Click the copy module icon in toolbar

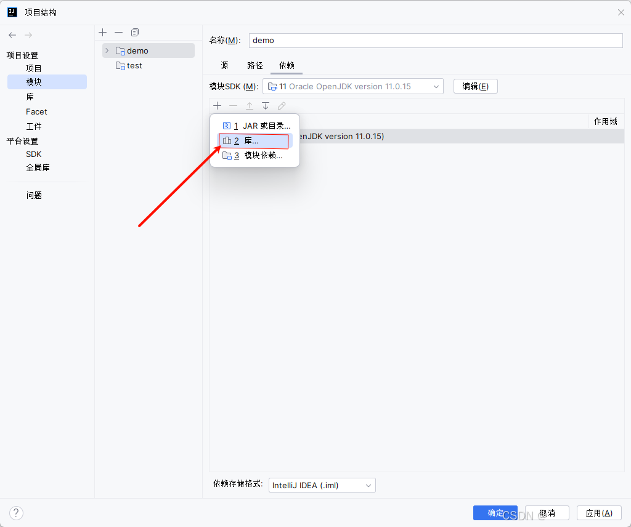[134, 32]
